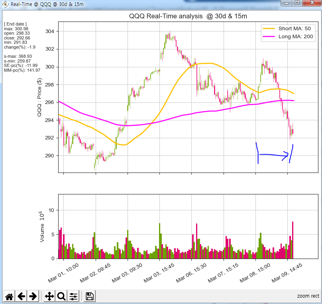The width and height of the screenshot is (322, 304).
Task: Click the 'change(%): -1.9' statistic
Action: [20, 47]
